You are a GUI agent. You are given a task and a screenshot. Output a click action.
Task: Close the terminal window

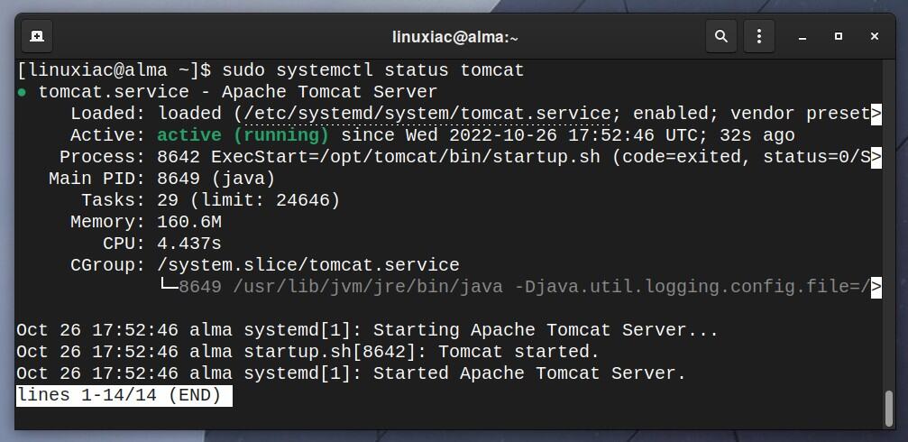click(875, 36)
